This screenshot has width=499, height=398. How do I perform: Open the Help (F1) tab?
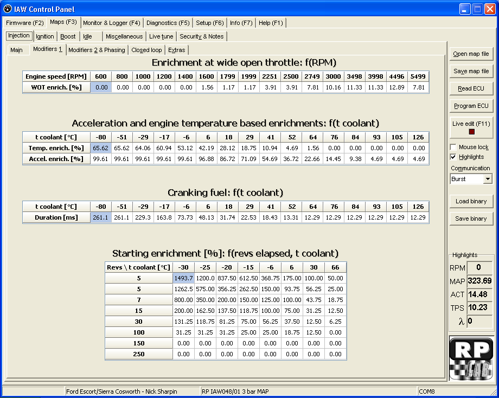pyautogui.click(x=271, y=23)
